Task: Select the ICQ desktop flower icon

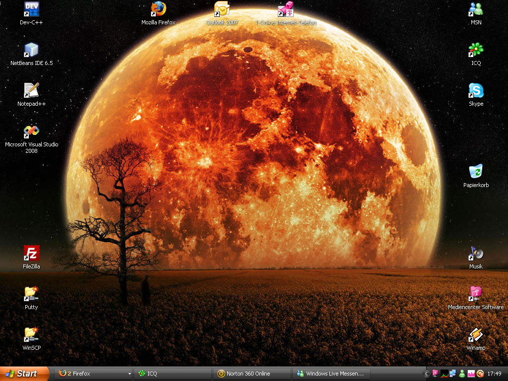Action: click(x=476, y=50)
